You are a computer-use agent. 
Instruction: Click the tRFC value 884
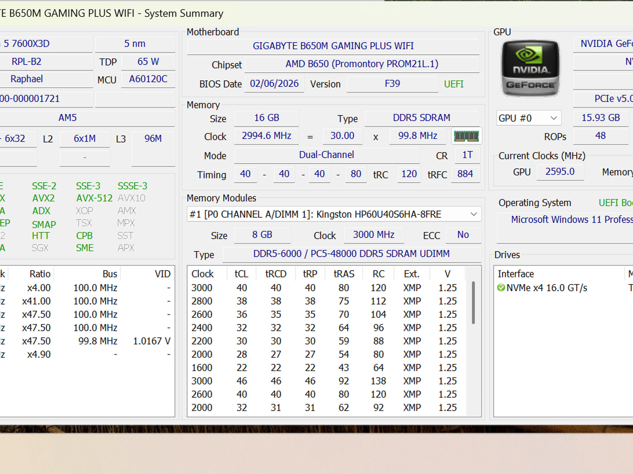pos(465,174)
